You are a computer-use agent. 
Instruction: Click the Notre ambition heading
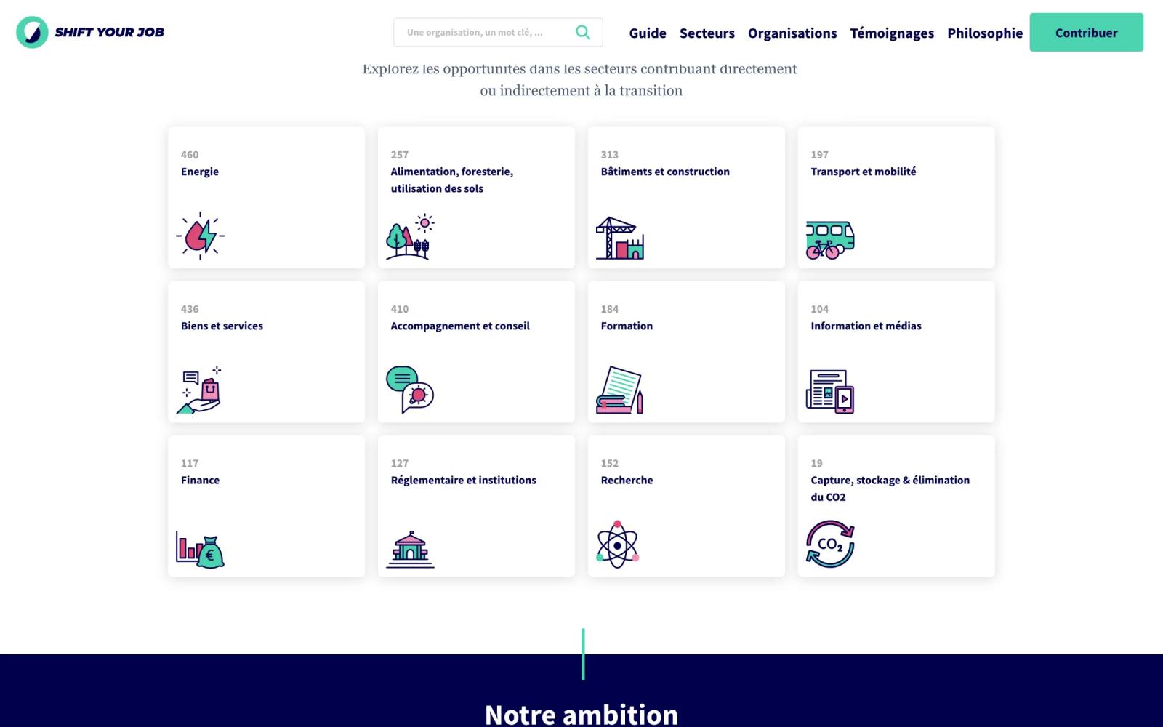(x=581, y=714)
